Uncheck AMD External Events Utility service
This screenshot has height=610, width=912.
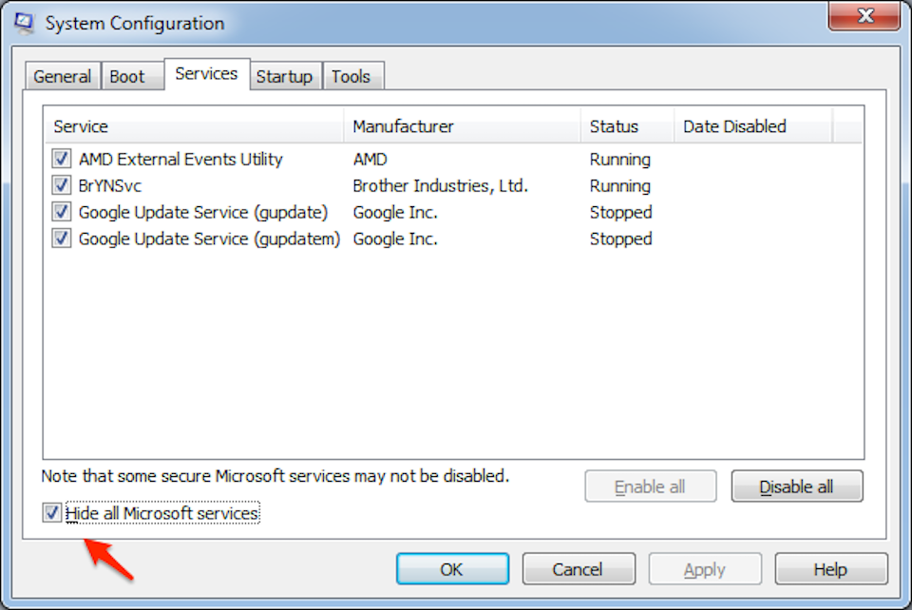coord(62,160)
